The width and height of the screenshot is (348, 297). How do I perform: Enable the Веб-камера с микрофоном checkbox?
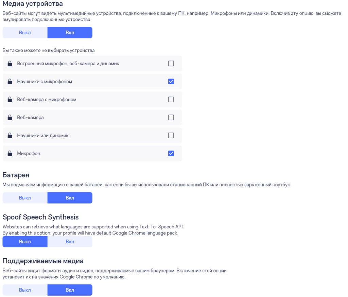(171, 100)
